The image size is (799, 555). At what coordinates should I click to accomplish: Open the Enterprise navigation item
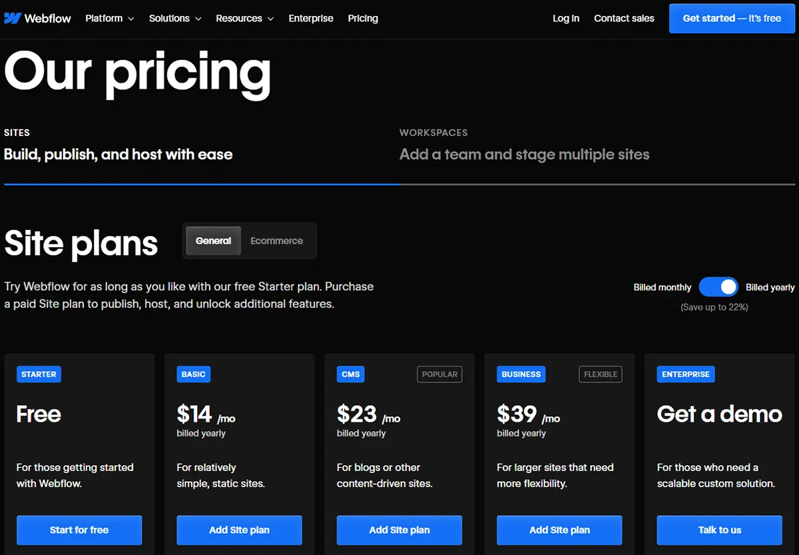click(x=311, y=18)
